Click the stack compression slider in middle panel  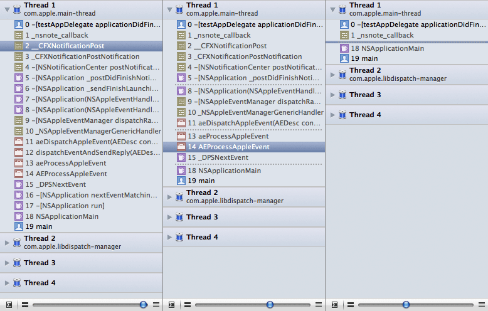pyautogui.click(x=253, y=305)
